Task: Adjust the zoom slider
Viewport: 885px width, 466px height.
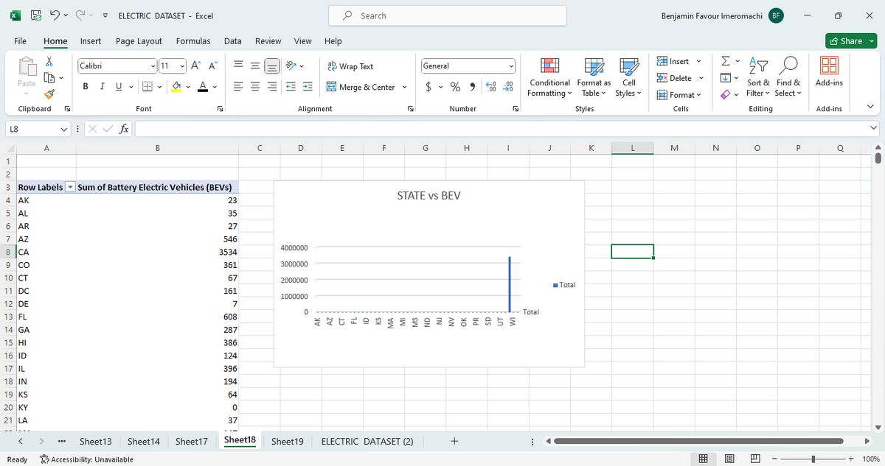Action: (812, 459)
